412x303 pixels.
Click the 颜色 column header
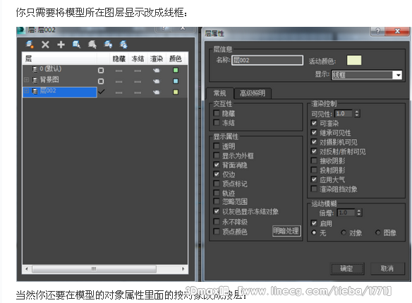(175, 59)
